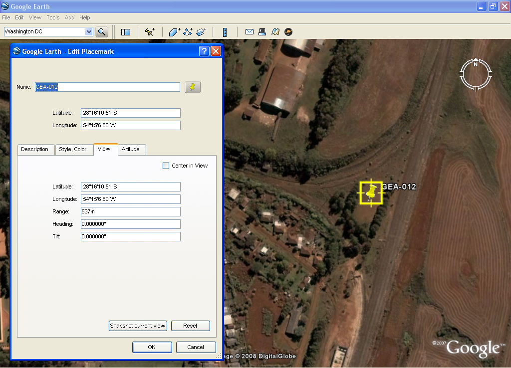The height and width of the screenshot is (368, 511).
Task: Minimize the Google Earth window
Action: tap(482, 6)
